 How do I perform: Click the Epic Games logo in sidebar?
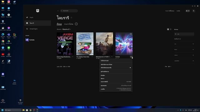click(37, 11)
